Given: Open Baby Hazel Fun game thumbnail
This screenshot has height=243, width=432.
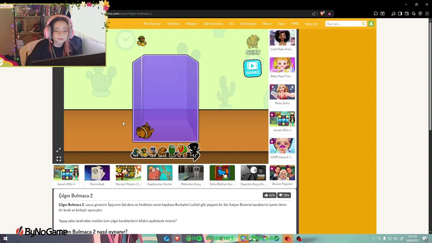Looking at the screenshot, I should tap(282, 65).
